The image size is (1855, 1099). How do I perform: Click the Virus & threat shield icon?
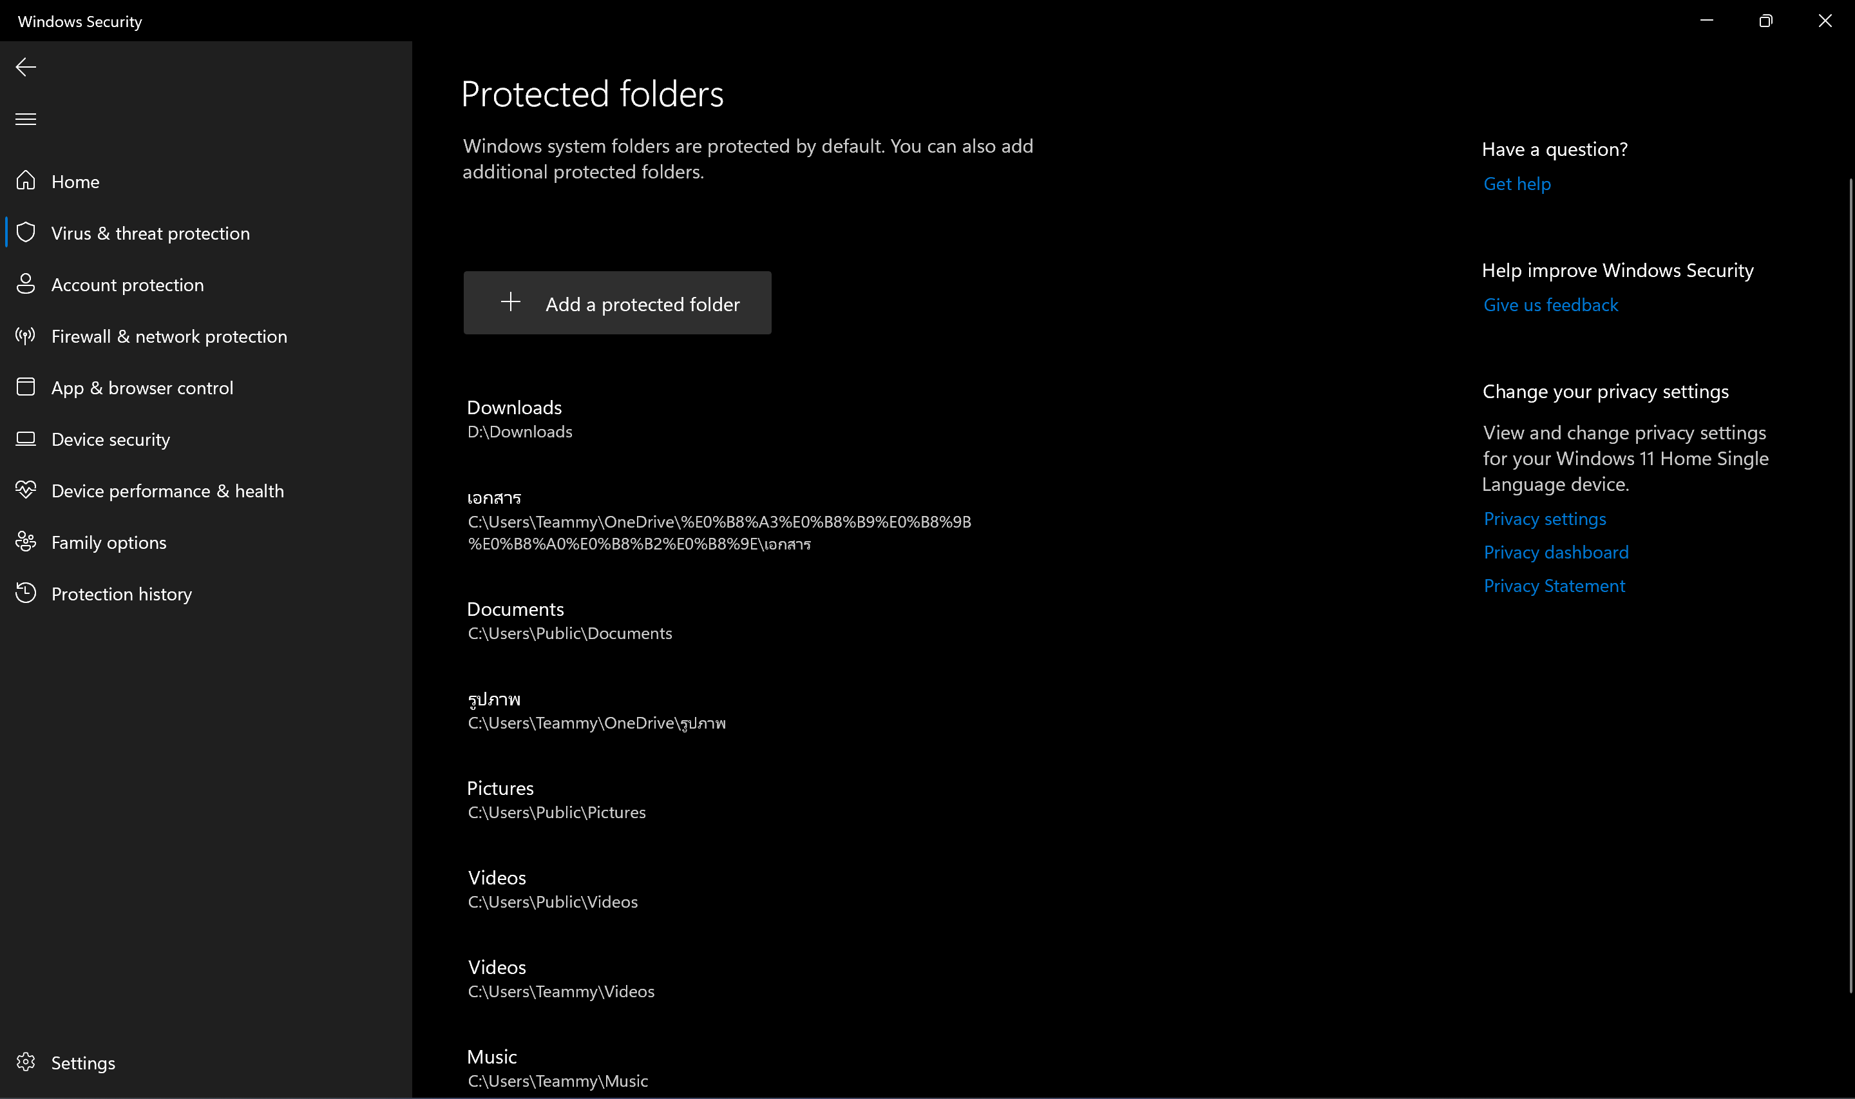click(26, 233)
